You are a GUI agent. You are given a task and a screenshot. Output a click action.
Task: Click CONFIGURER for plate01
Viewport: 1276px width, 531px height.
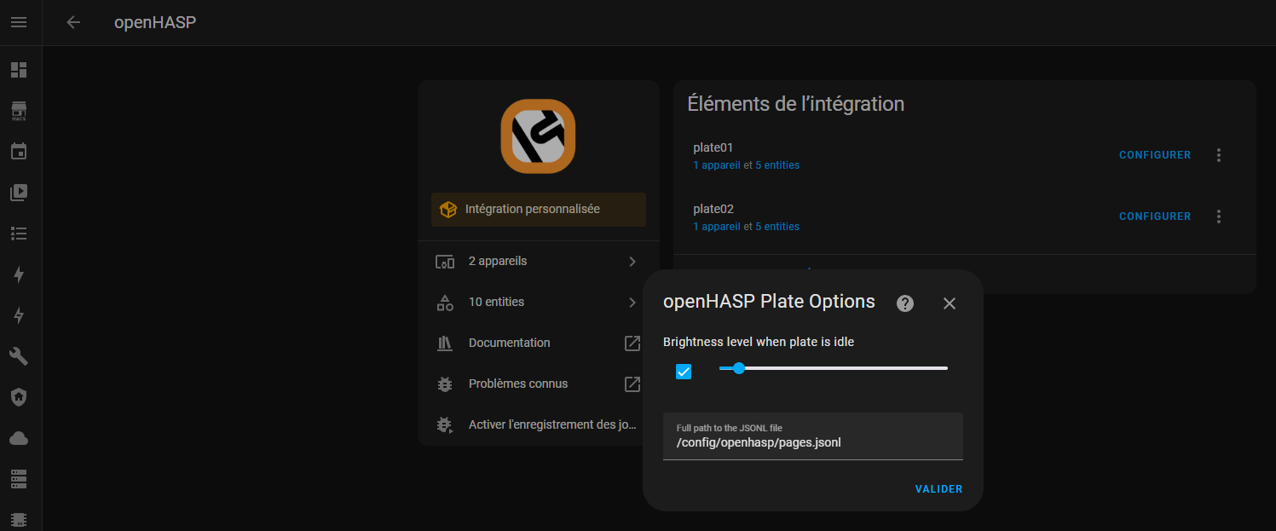(1155, 155)
